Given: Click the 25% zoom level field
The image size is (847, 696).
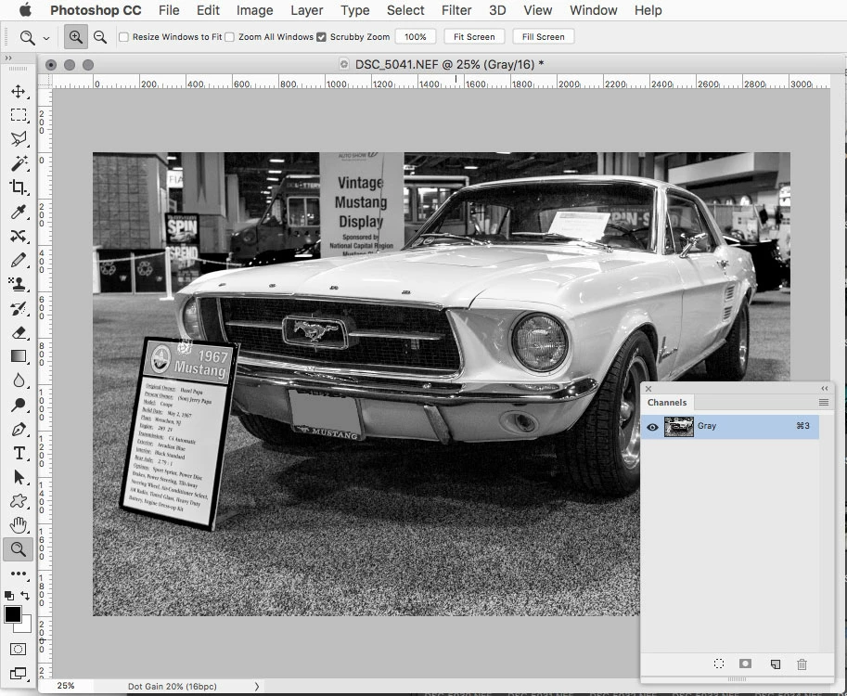Looking at the screenshot, I should pyautogui.click(x=66, y=686).
